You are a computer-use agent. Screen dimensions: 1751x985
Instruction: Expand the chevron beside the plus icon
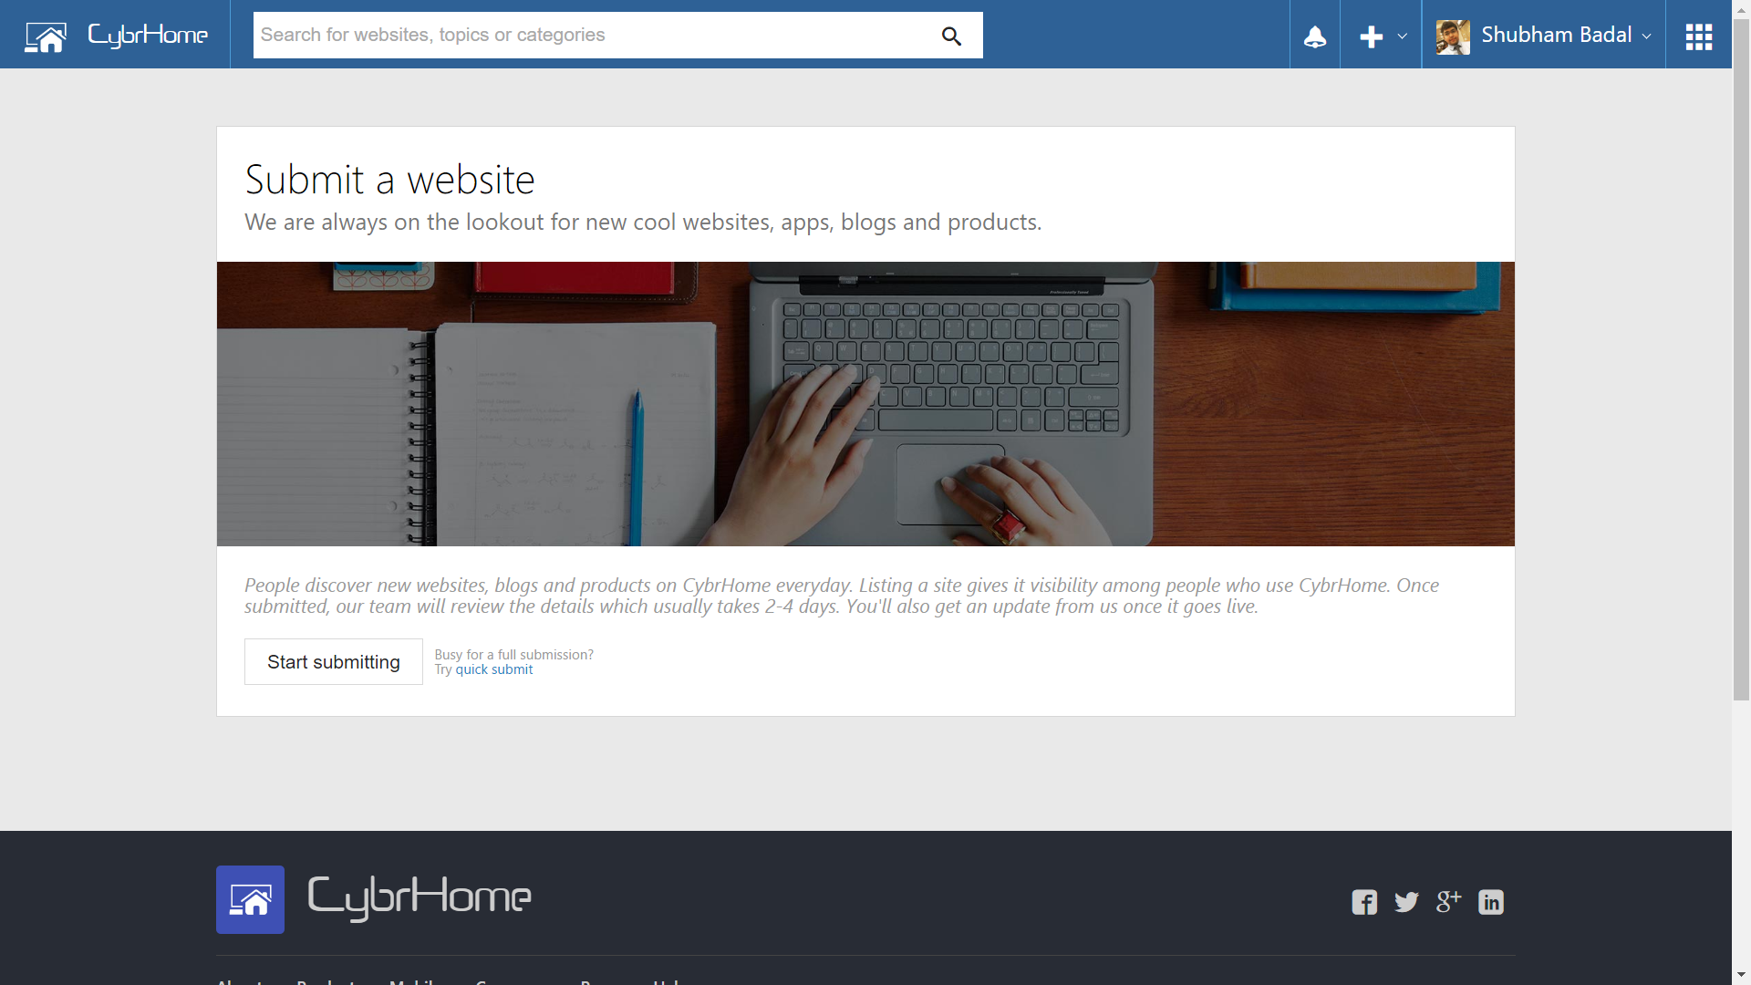1402,36
